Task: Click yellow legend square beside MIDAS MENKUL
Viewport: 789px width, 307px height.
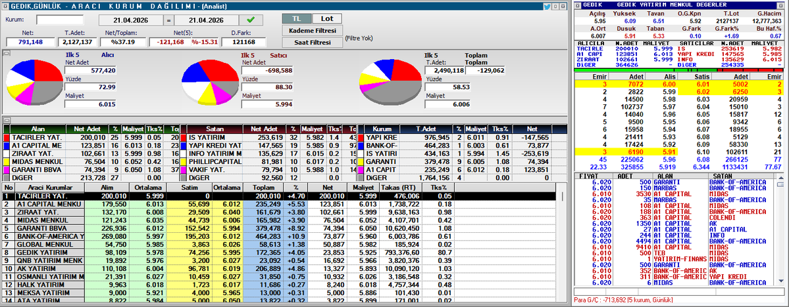Action: 6,161
